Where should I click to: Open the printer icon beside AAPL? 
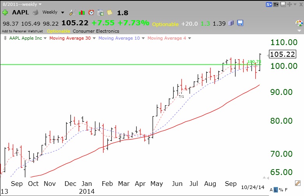coord(35,13)
